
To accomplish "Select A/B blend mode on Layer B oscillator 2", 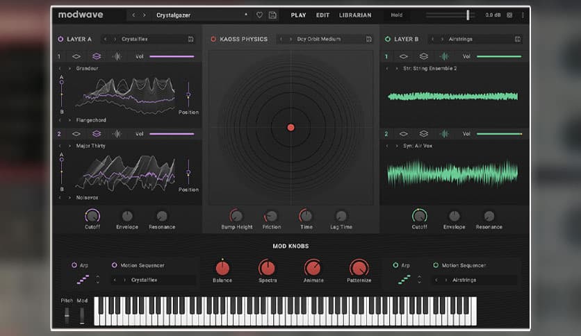I will [423, 134].
